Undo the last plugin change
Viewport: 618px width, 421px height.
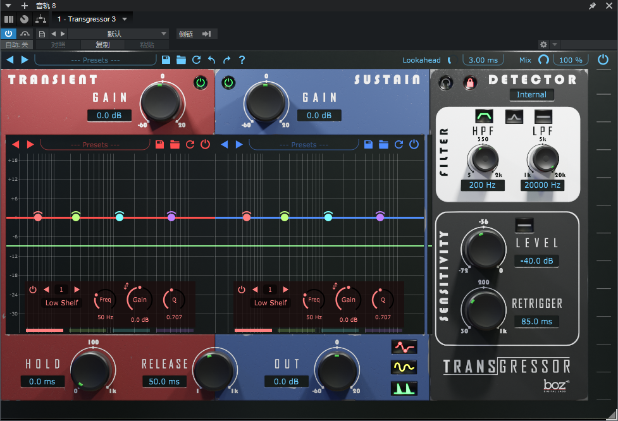point(212,60)
